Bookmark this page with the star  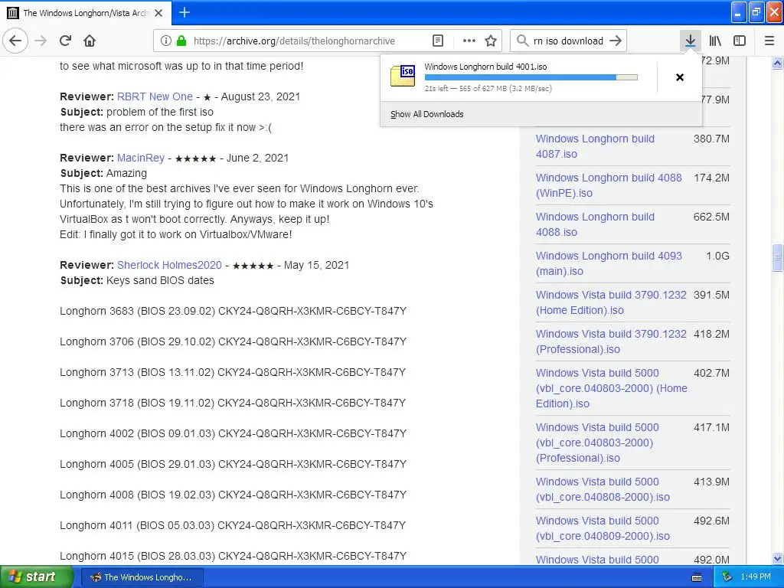point(491,41)
